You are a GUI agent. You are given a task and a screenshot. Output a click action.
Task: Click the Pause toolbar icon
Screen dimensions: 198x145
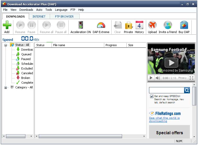pos(31,25)
